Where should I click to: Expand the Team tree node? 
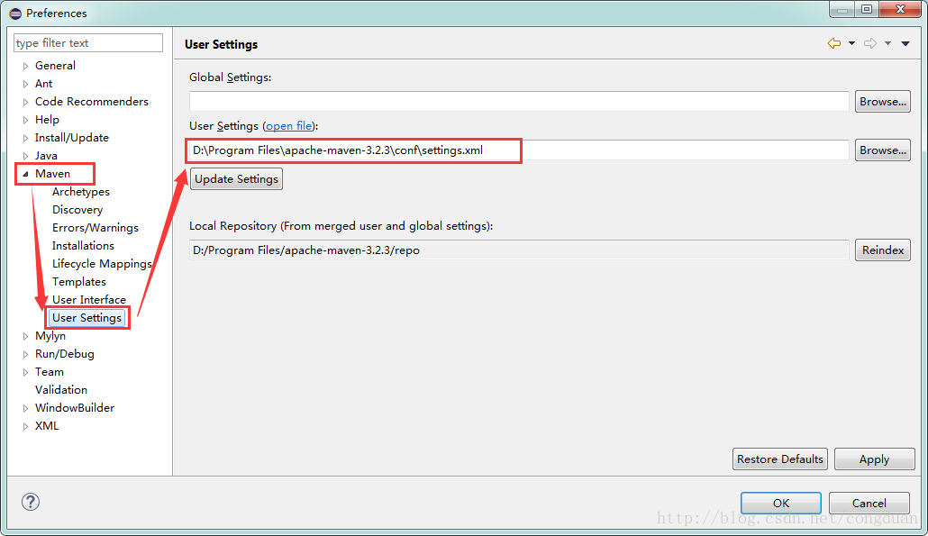tap(25, 372)
